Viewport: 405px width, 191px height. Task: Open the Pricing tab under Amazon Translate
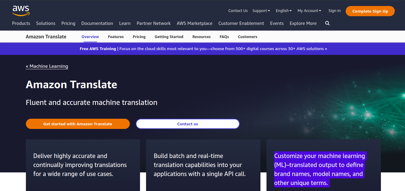pyautogui.click(x=139, y=37)
